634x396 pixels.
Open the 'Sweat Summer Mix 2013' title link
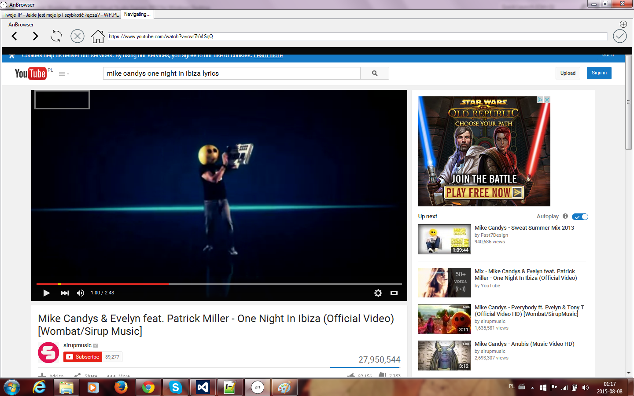[x=524, y=228]
